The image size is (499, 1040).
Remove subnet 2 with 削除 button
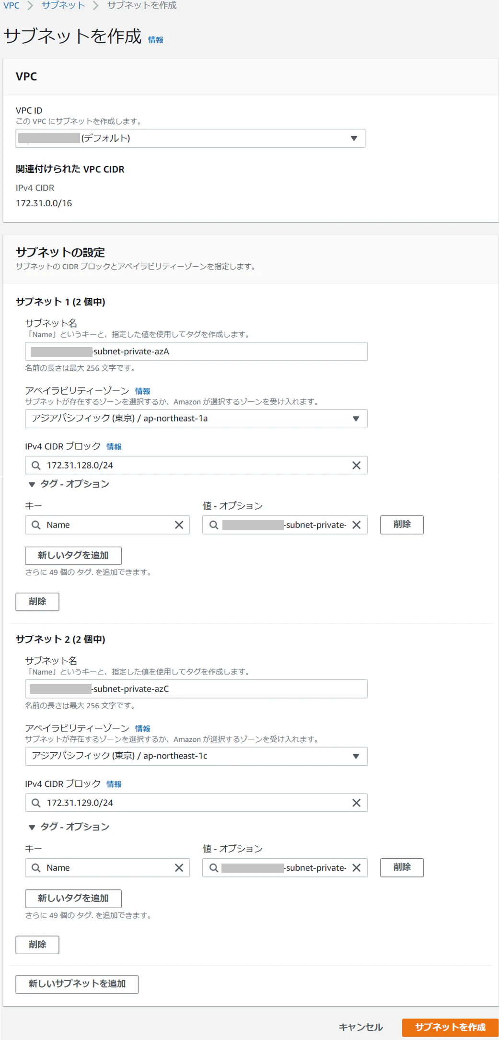(37, 945)
